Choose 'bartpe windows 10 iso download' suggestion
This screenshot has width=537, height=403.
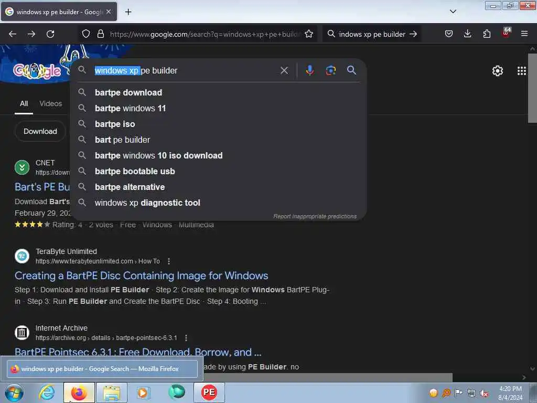tap(218, 155)
